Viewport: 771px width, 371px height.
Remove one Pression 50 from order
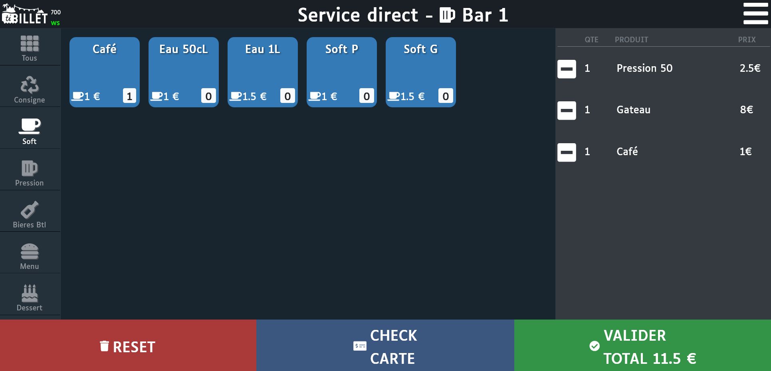566,69
